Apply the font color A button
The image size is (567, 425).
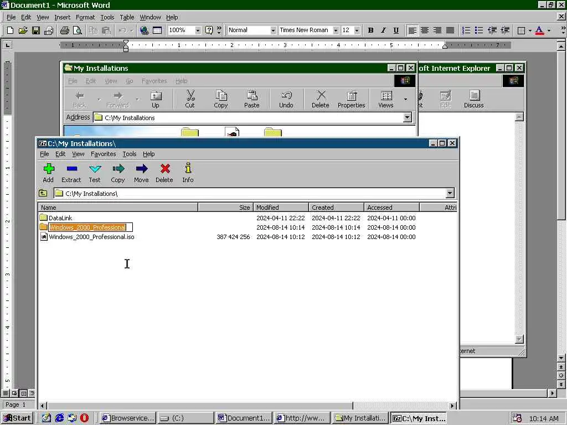point(539,30)
